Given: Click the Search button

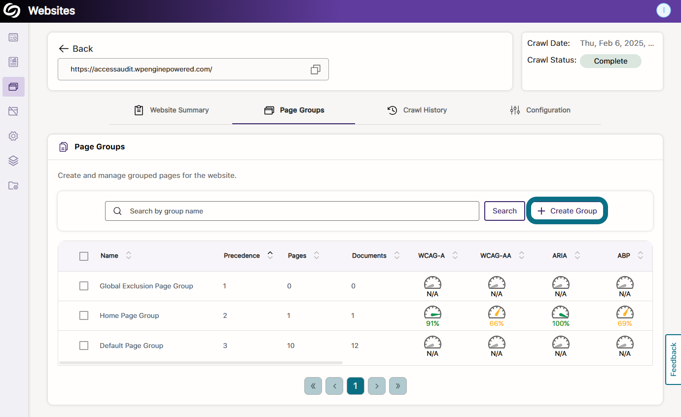Looking at the screenshot, I should (504, 211).
